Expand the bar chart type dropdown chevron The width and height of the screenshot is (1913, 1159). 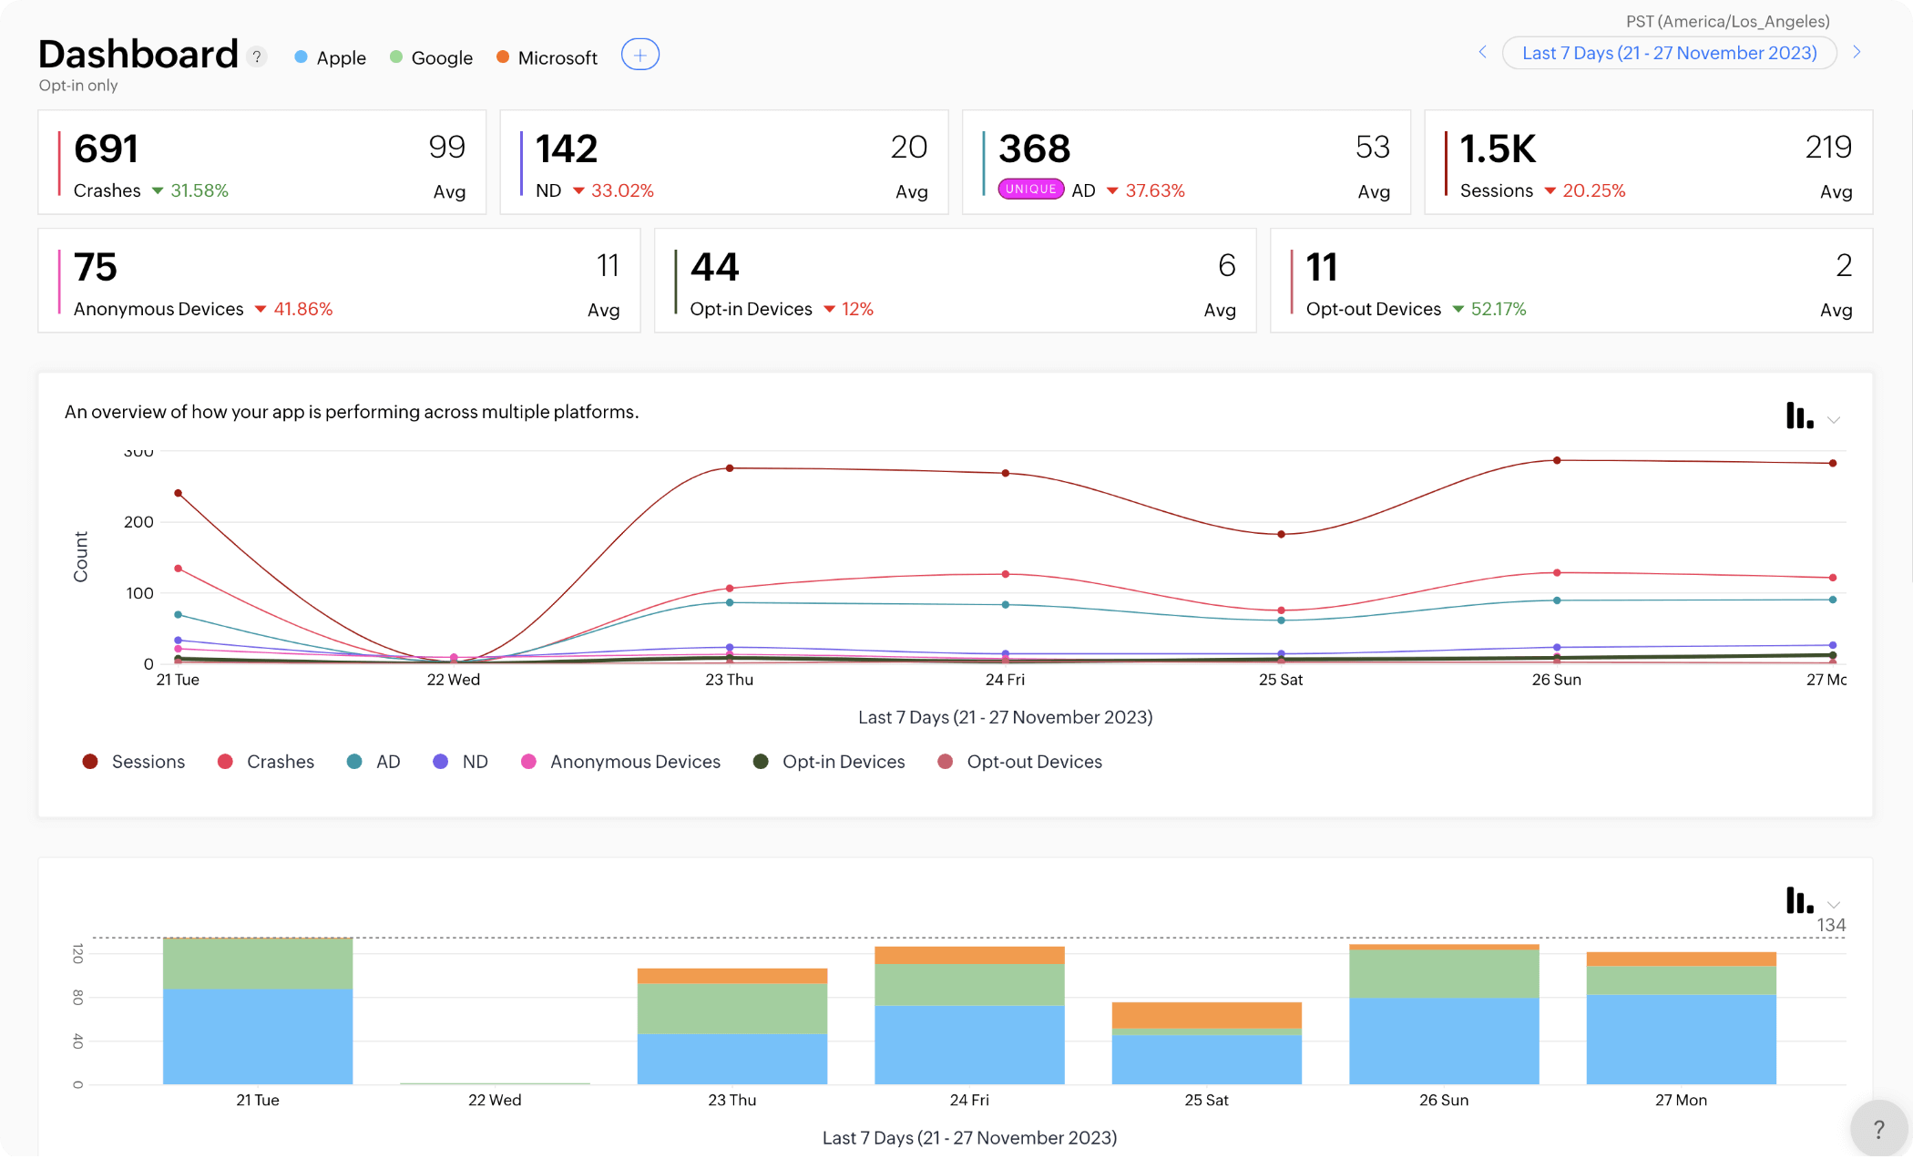(1834, 905)
